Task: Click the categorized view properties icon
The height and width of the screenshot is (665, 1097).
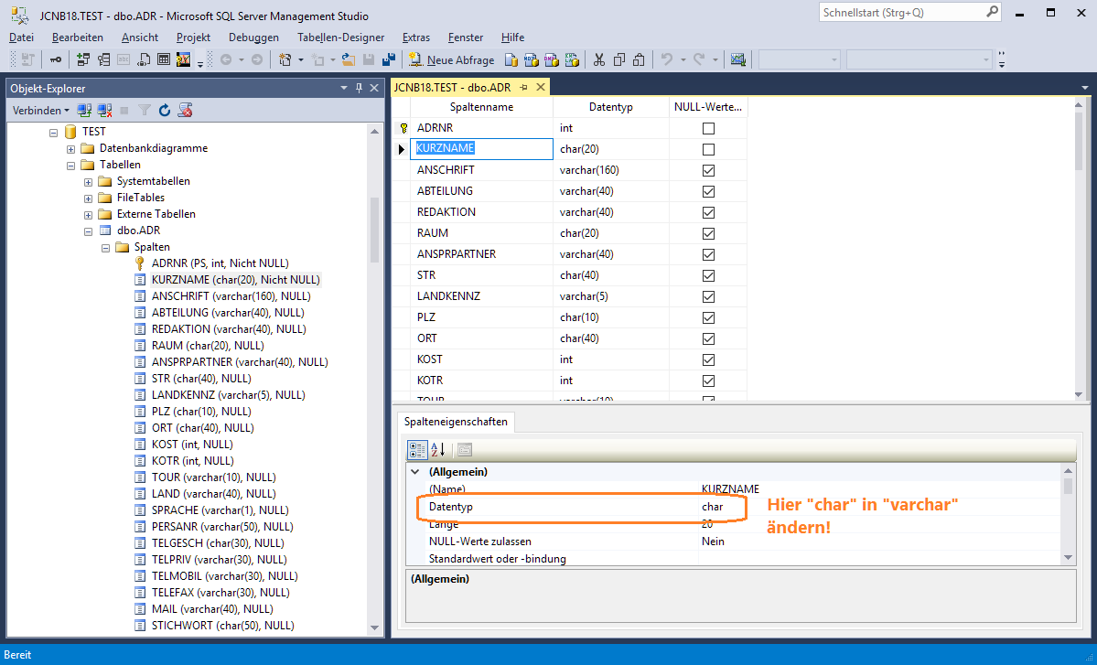Action: [417, 450]
